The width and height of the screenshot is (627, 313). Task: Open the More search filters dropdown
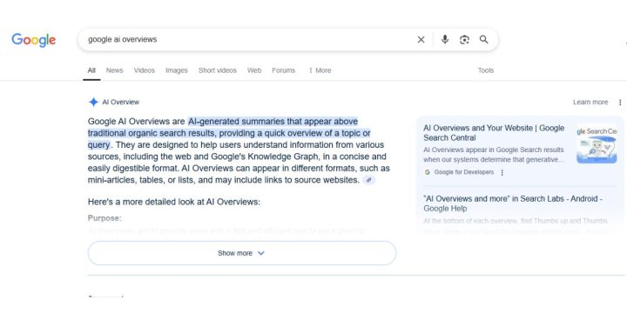320,70
